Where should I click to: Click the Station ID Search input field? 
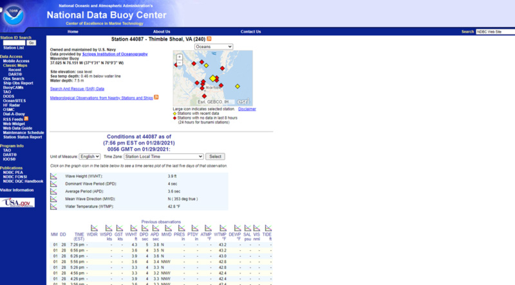(13, 42)
